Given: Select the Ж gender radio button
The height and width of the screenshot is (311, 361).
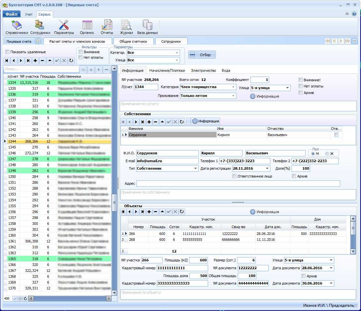Looking at the screenshot, I should (327, 154).
